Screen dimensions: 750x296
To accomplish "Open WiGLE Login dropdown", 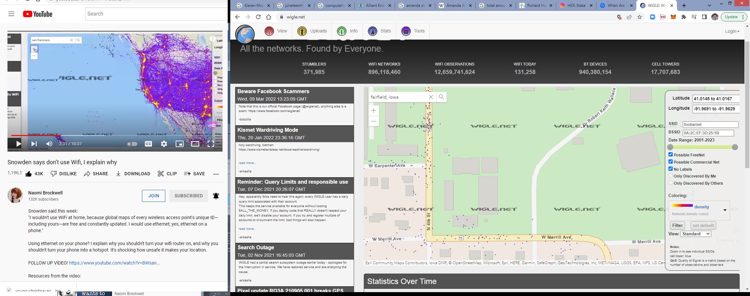I will click(732, 31).
